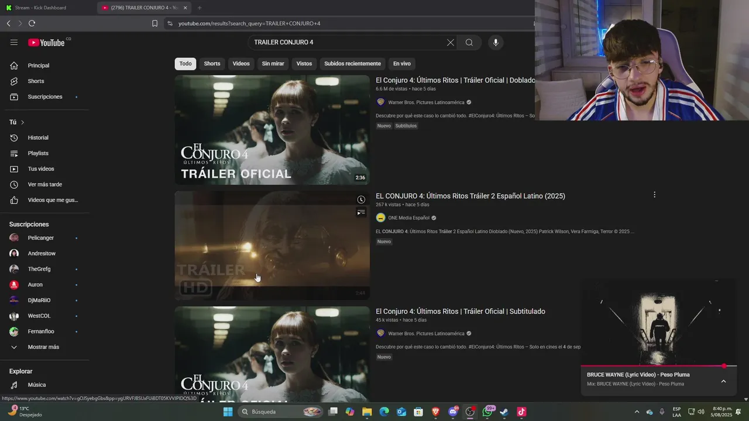Expand the Tú section chevron
The image size is (749, 421).
pos(22,122)
